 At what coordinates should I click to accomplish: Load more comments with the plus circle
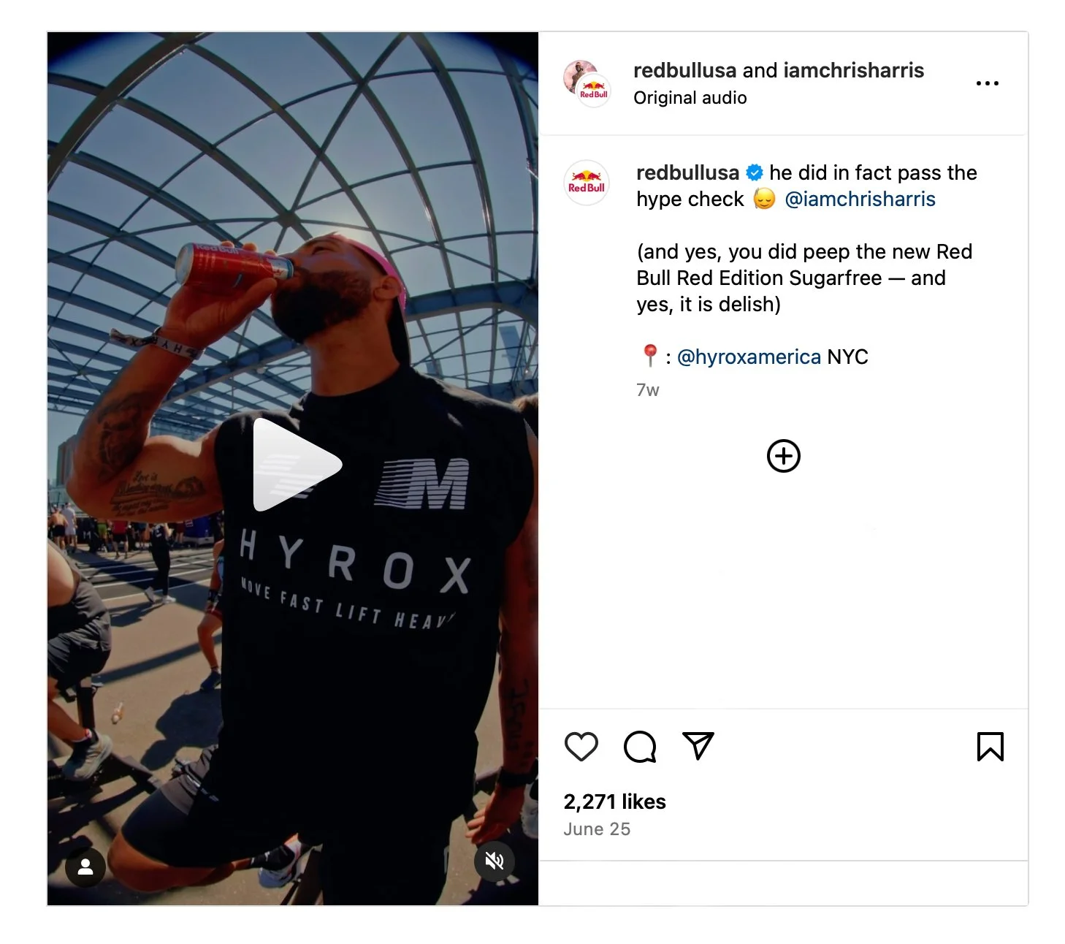[x=784, y=456]
